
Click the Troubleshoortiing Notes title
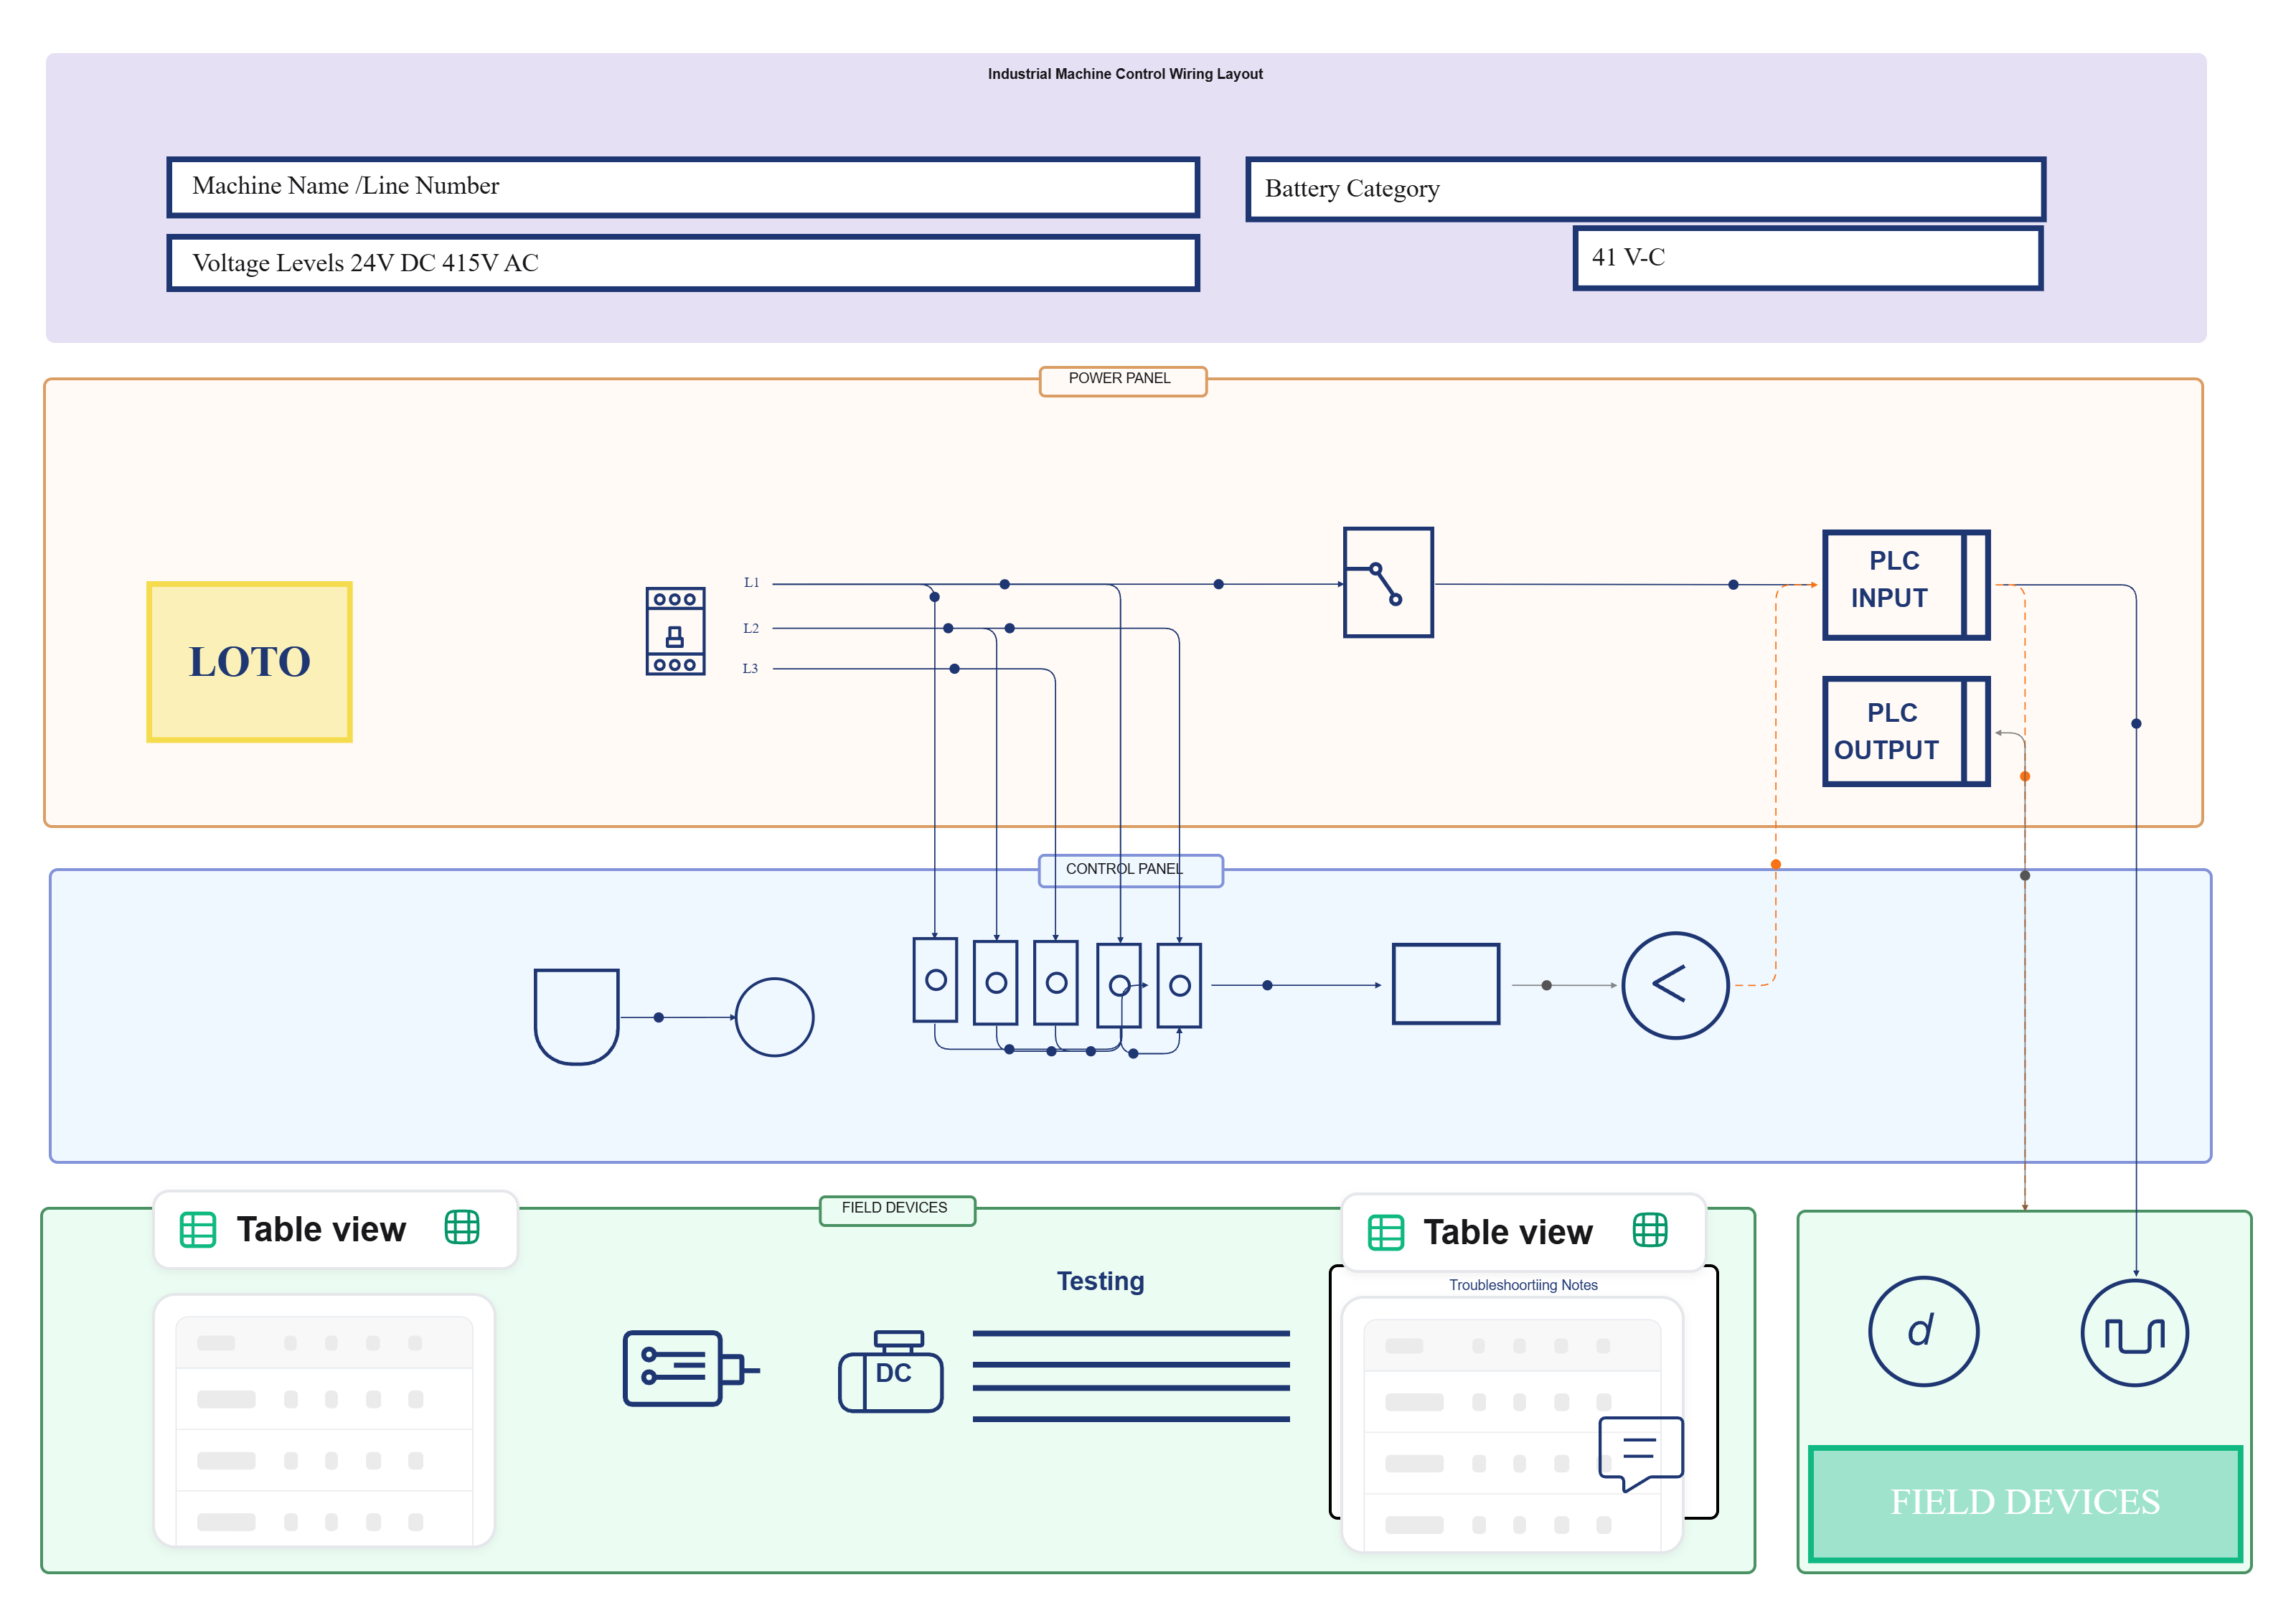tap(1522, 1285)
